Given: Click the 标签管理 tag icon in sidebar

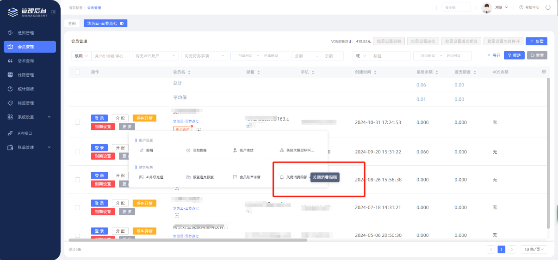Looking at the screenshot, I should (x=10, y=103).
